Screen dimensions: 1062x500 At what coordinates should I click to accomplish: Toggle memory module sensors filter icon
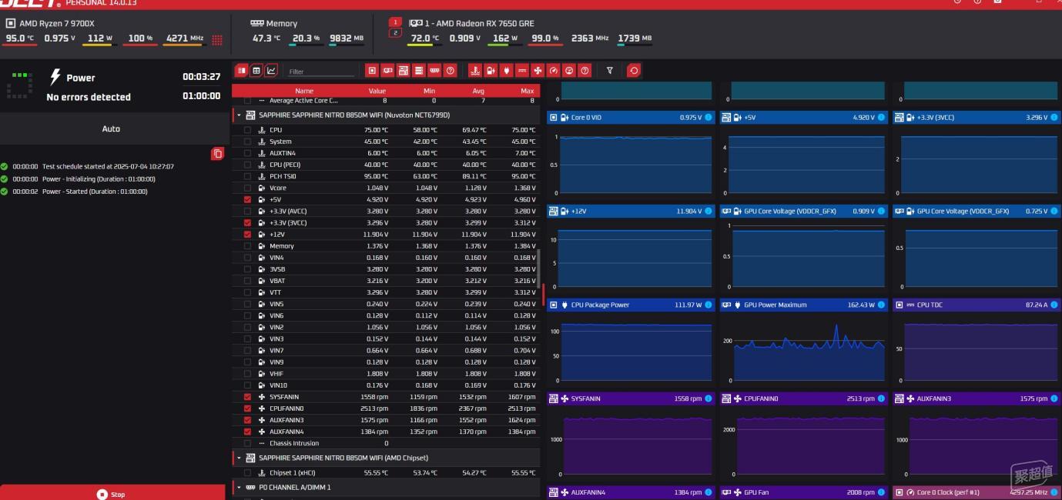pos(435,71)
